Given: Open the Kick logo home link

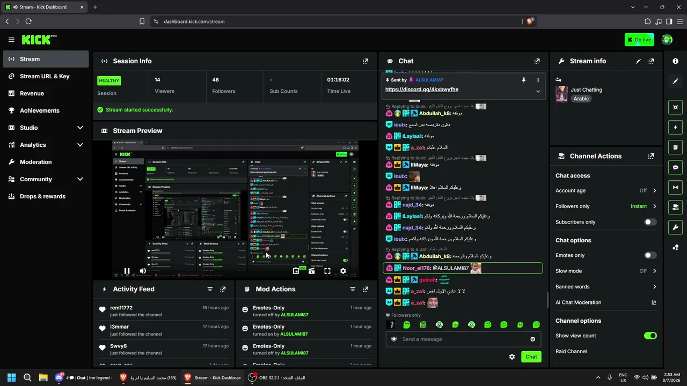Looking at the screenshot, I should click(x=39, y=40).
